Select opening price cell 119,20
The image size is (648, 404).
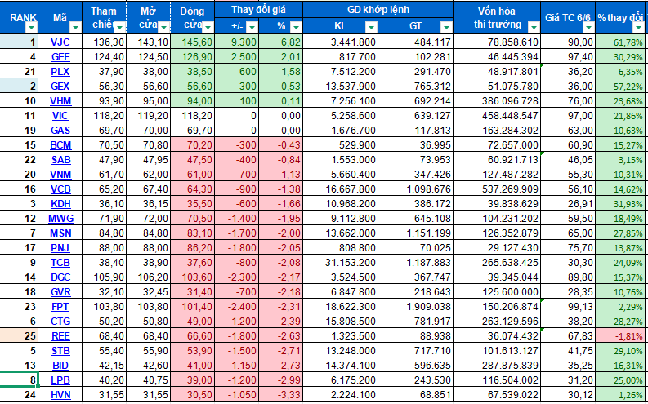[149, 116]
